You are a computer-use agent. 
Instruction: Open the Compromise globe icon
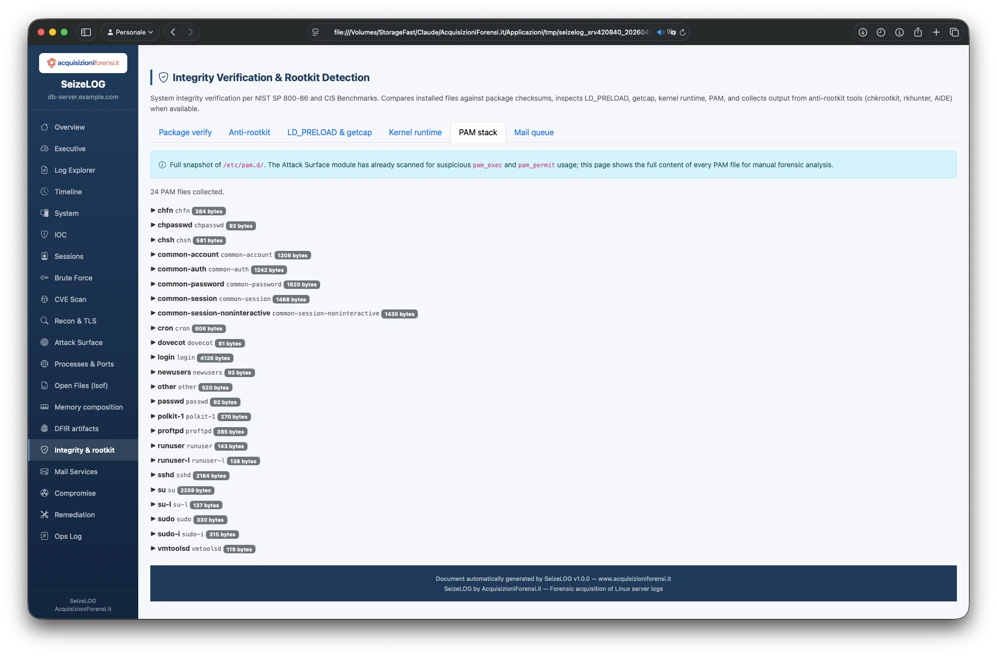click(45, 493)
